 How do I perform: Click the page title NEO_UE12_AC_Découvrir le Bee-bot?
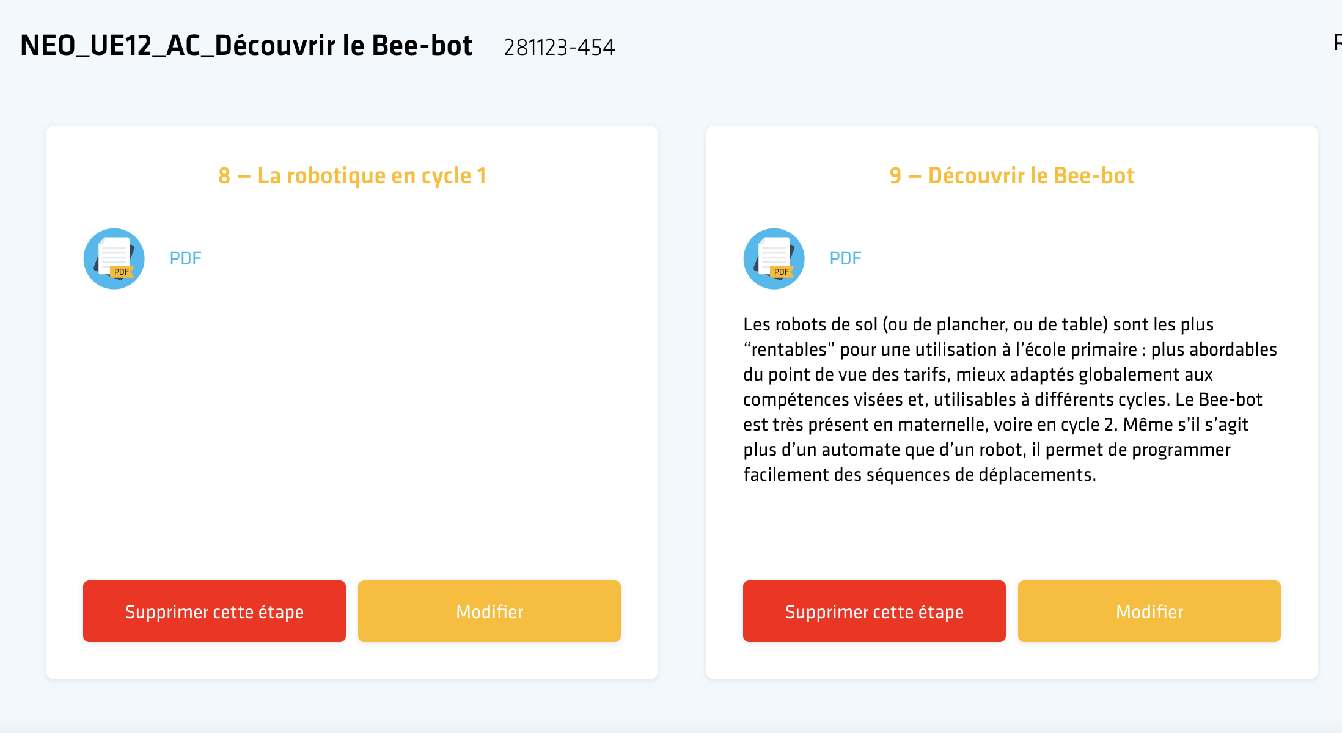coord(246,45)
